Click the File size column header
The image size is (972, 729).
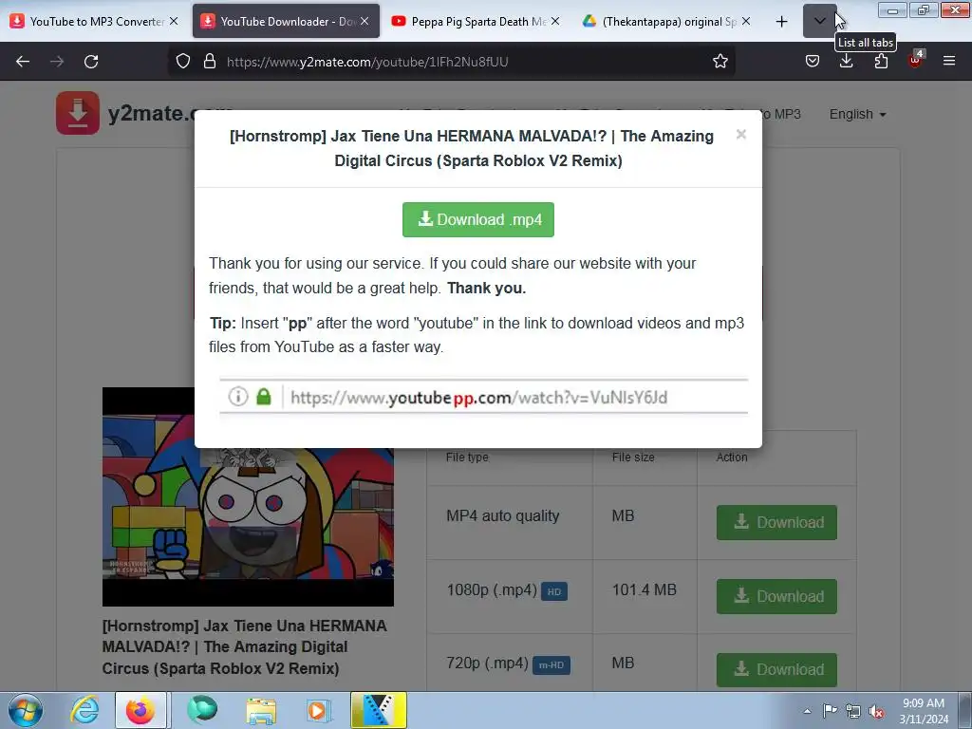pos(633,457)
